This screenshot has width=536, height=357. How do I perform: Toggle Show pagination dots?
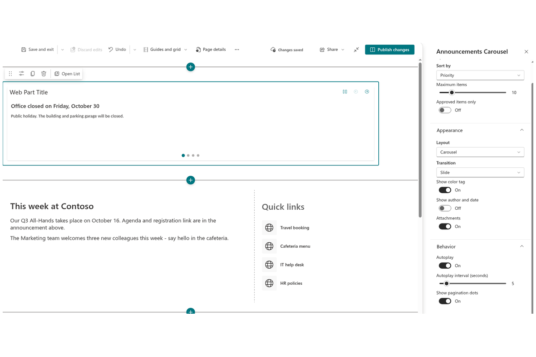(x=445, y=301)
